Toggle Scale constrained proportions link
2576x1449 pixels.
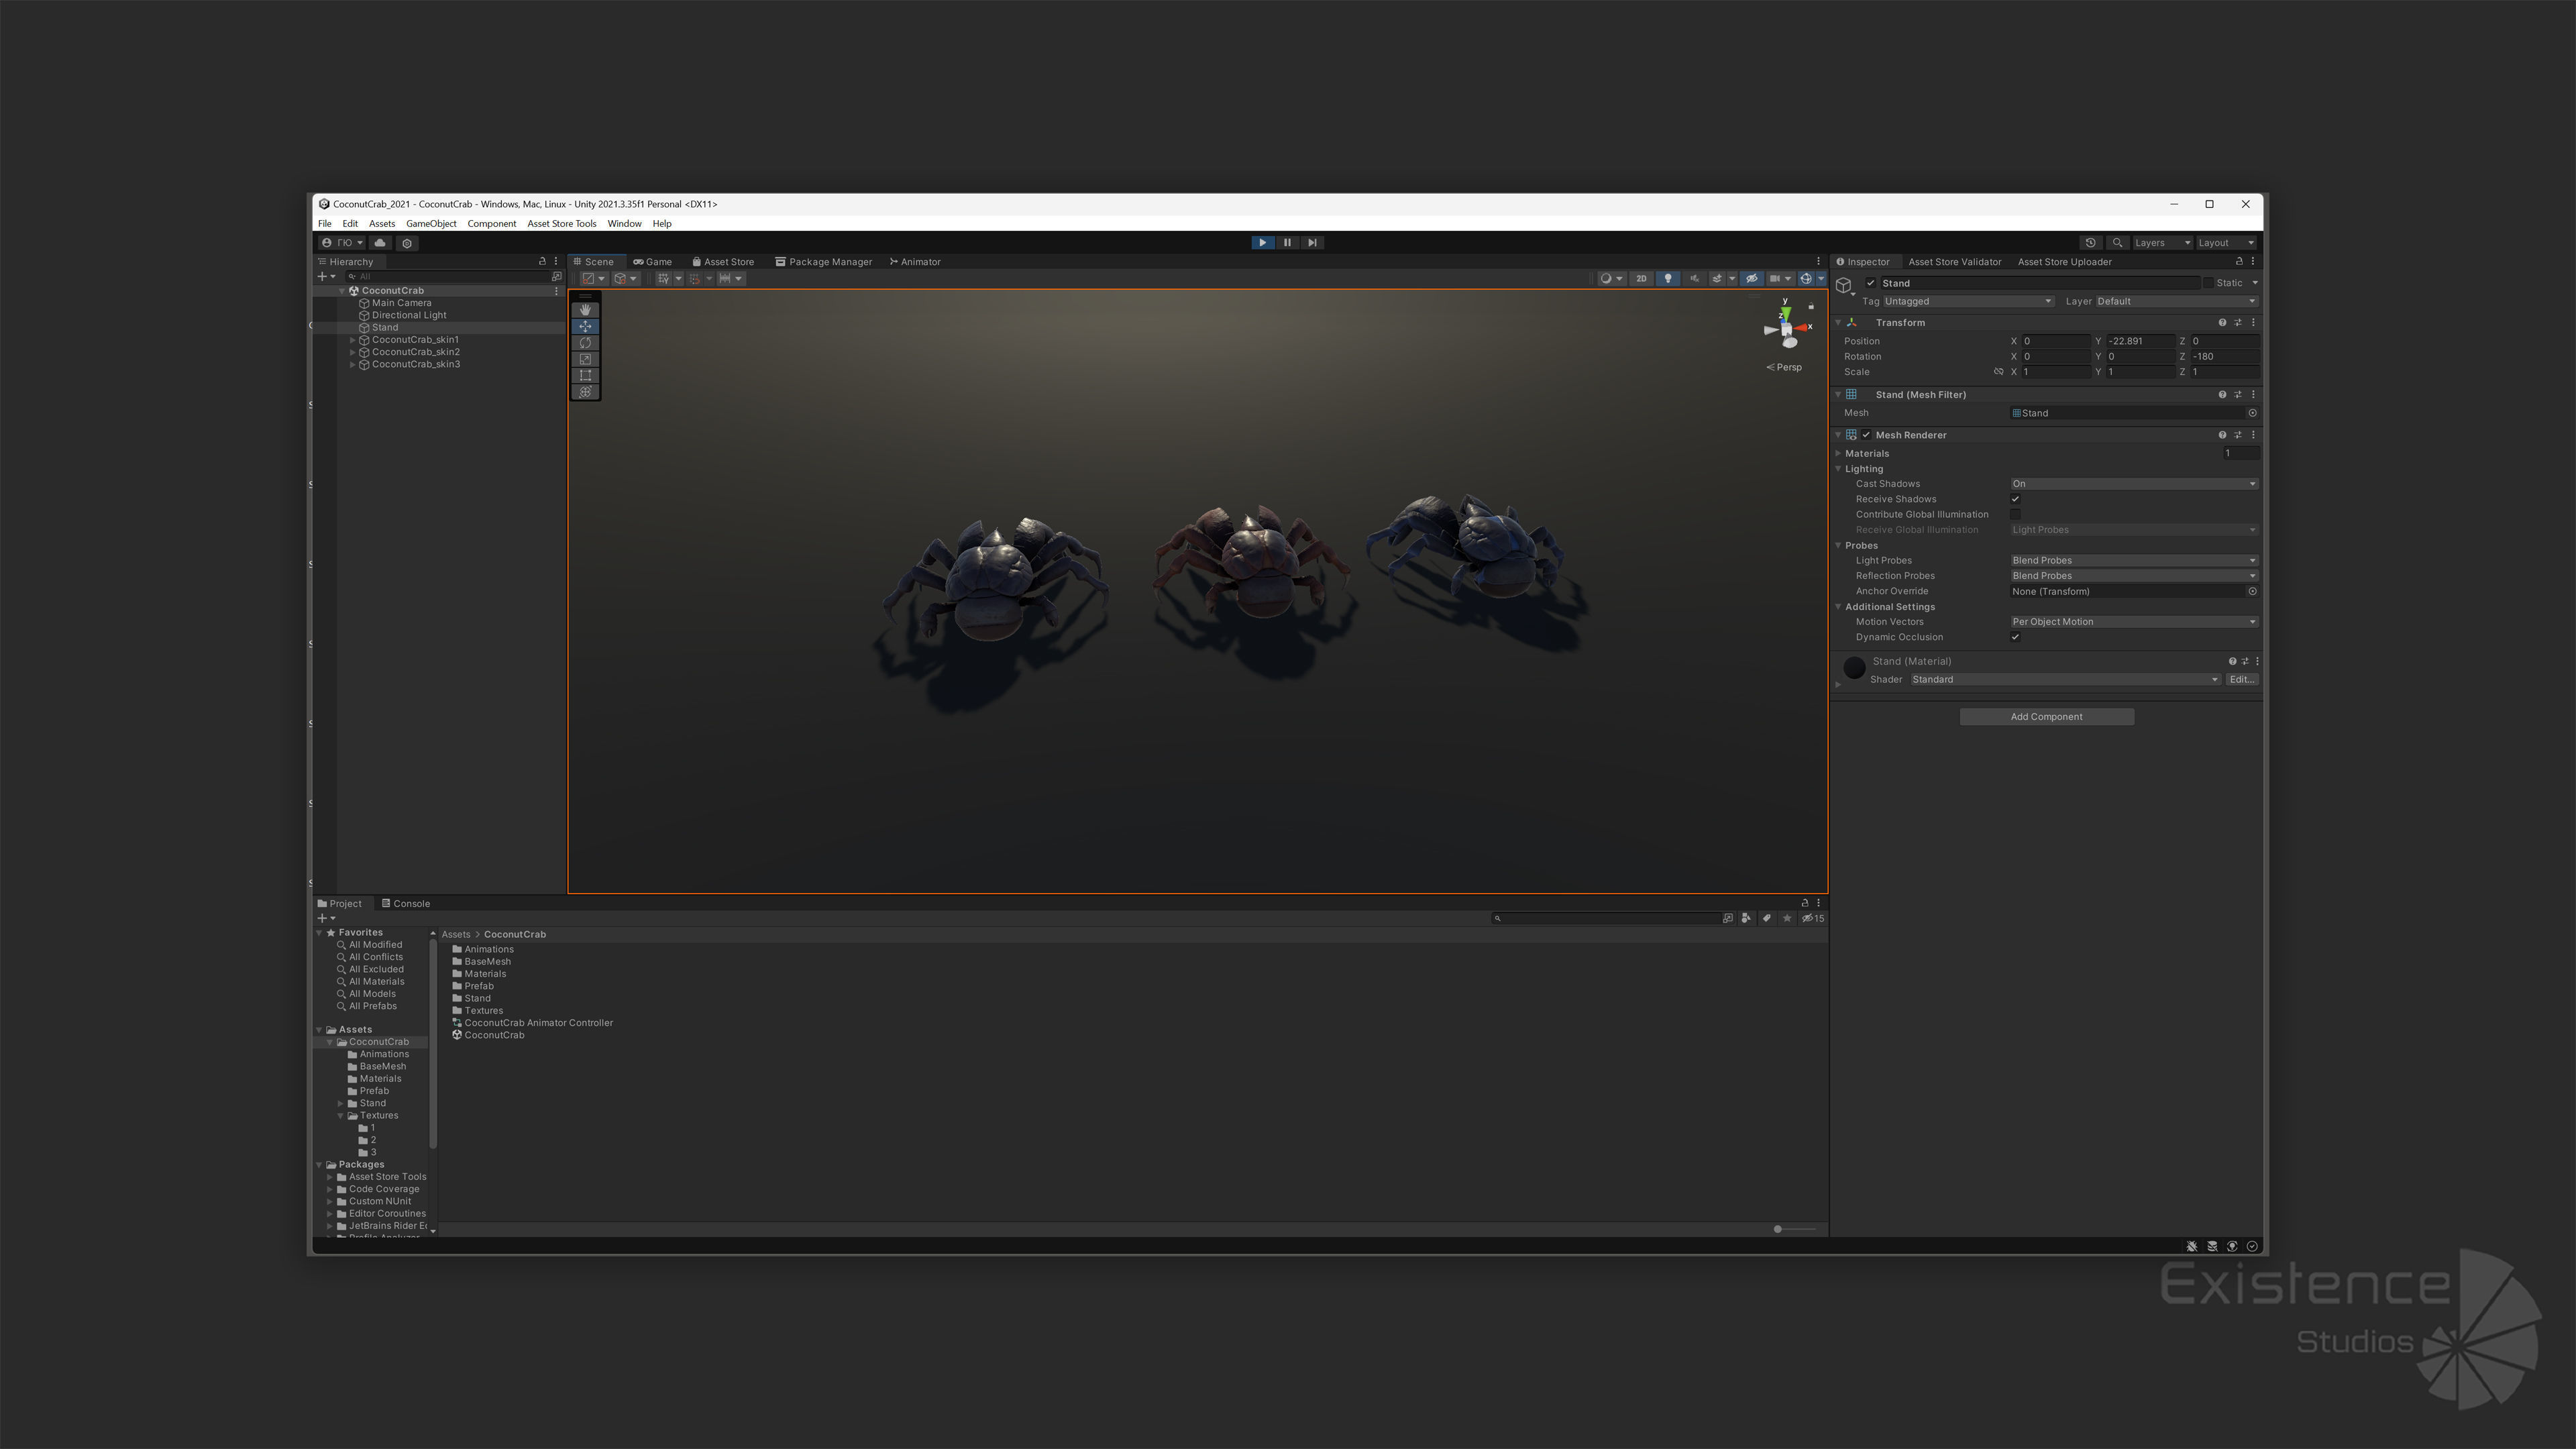(1998, 372)
